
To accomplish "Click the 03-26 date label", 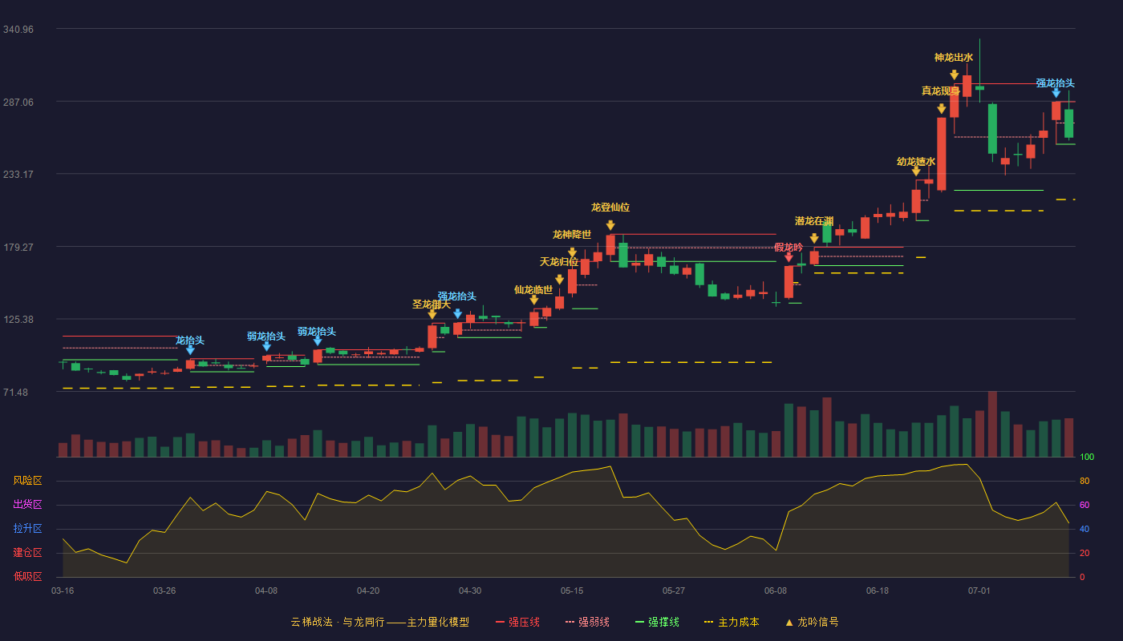I will pos(164,591).
